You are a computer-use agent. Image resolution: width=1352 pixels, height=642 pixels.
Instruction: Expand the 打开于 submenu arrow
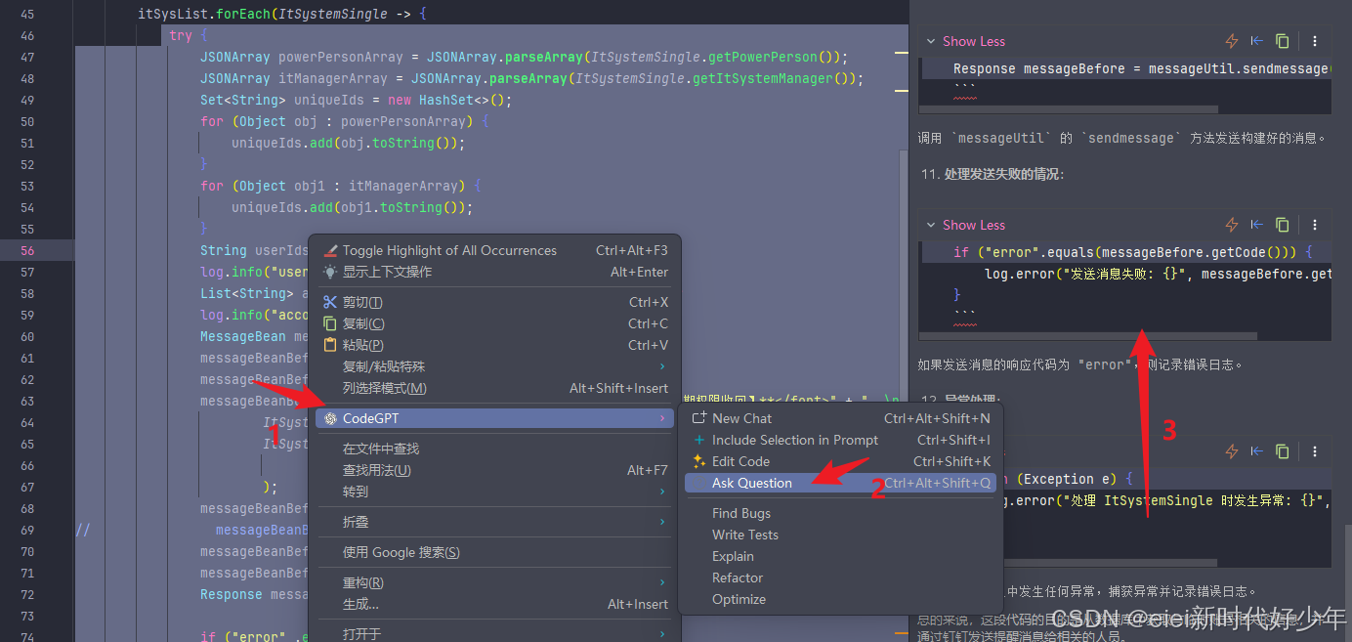[x=662, y=634]
